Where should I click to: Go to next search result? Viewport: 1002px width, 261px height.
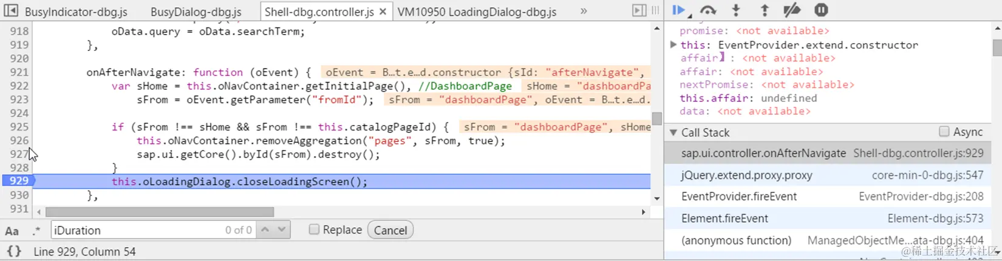click(x=282, y=229)
